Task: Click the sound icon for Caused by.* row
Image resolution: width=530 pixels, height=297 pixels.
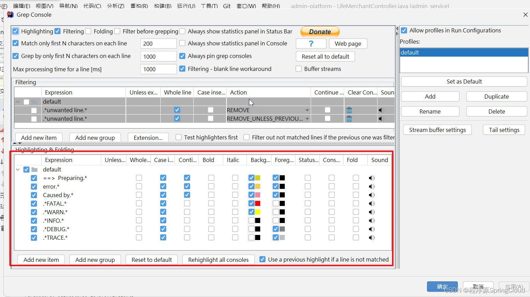Action: 372,195
